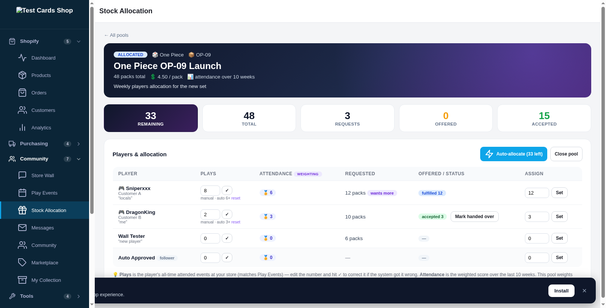Click the Purchasing truck icon
606x308 pixels.
tap(12, 144)
